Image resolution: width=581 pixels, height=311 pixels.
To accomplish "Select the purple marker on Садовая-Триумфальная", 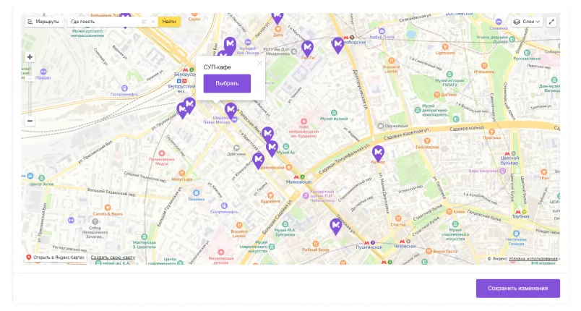I will tap(378, 153).
